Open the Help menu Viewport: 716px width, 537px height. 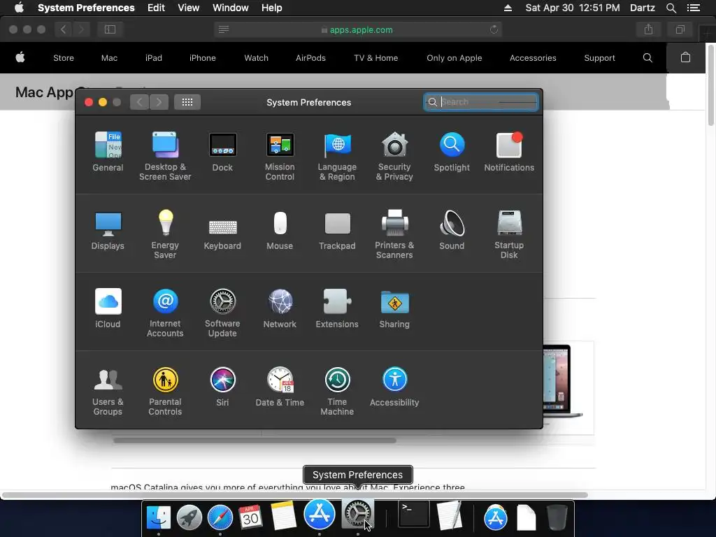tap(272, 8)
